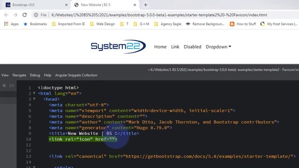Open the T bookmark folder
The height and width of the screenshot is (168, 299).
pyautogui.click(x=124, y=24)
